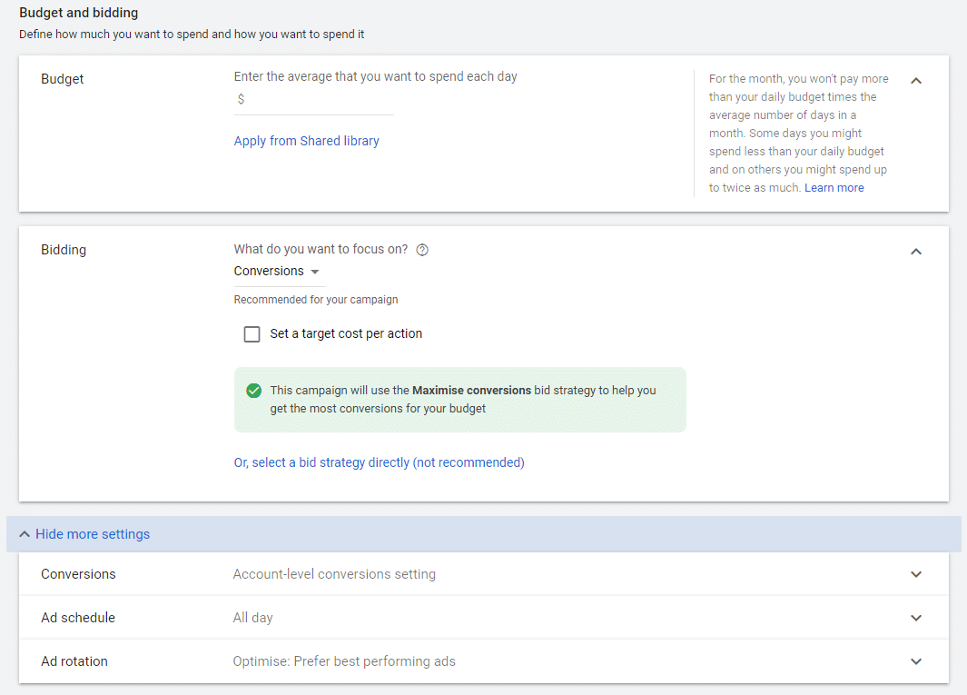The image size is (967, 695).
Task: Click the help icon beside the focus question
Action: [x=422, y=250]
